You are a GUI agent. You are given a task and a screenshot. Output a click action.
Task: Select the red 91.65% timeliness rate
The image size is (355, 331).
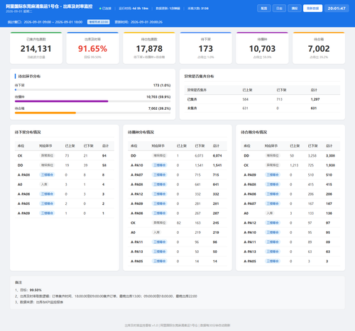[92, 49]
